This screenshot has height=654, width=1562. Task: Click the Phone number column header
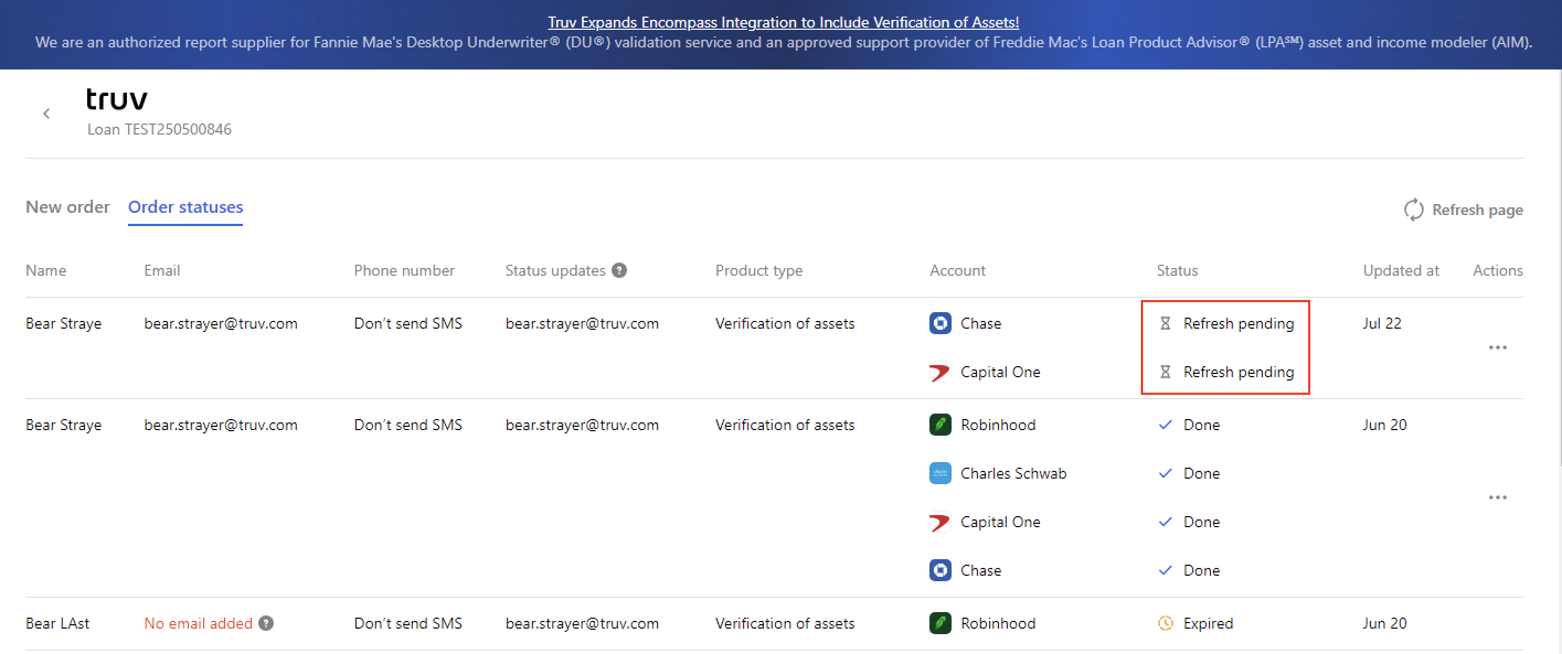(404, 271)
